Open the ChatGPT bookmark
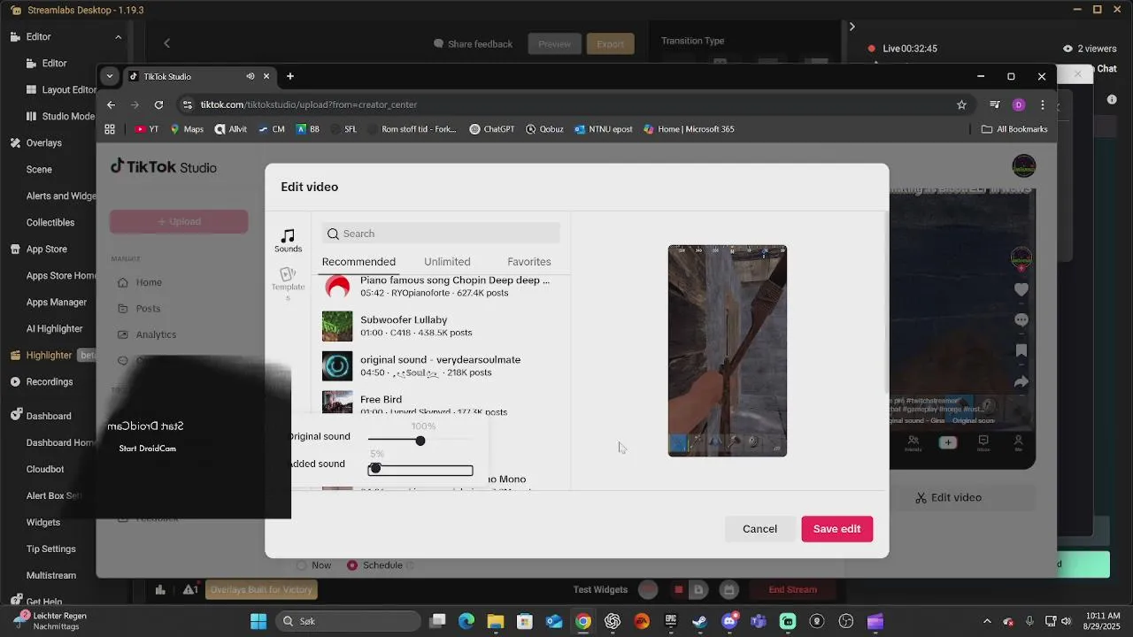This screenshot has width=1133, height=637. coord(491,129)
